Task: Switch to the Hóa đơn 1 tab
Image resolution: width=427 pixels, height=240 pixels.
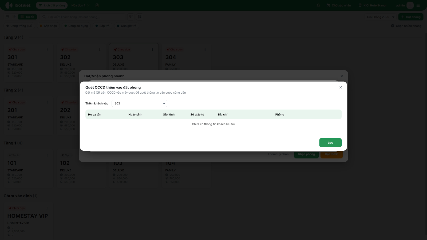Action: pos(78,5)
